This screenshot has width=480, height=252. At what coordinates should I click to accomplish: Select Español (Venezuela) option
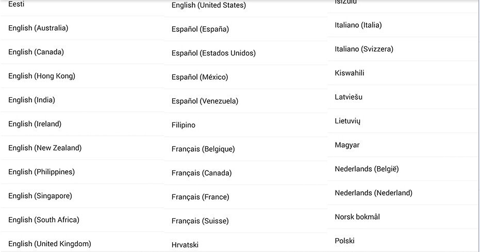[x=205, y=101]
